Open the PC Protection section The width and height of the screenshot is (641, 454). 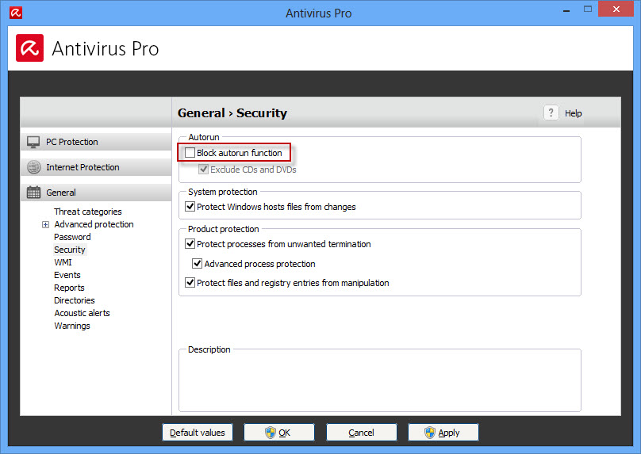tap(96, 142)
